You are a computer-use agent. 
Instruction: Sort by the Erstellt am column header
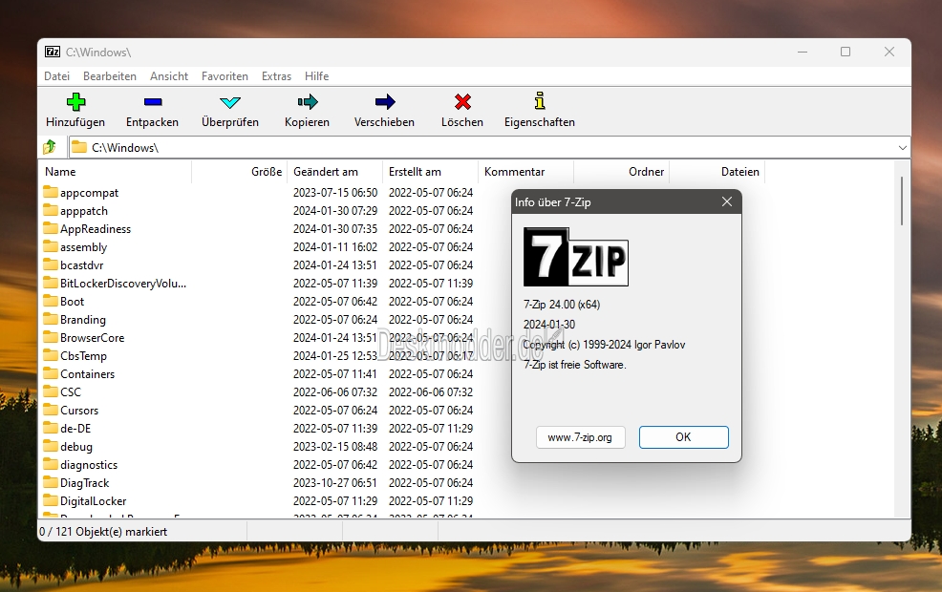431,172
